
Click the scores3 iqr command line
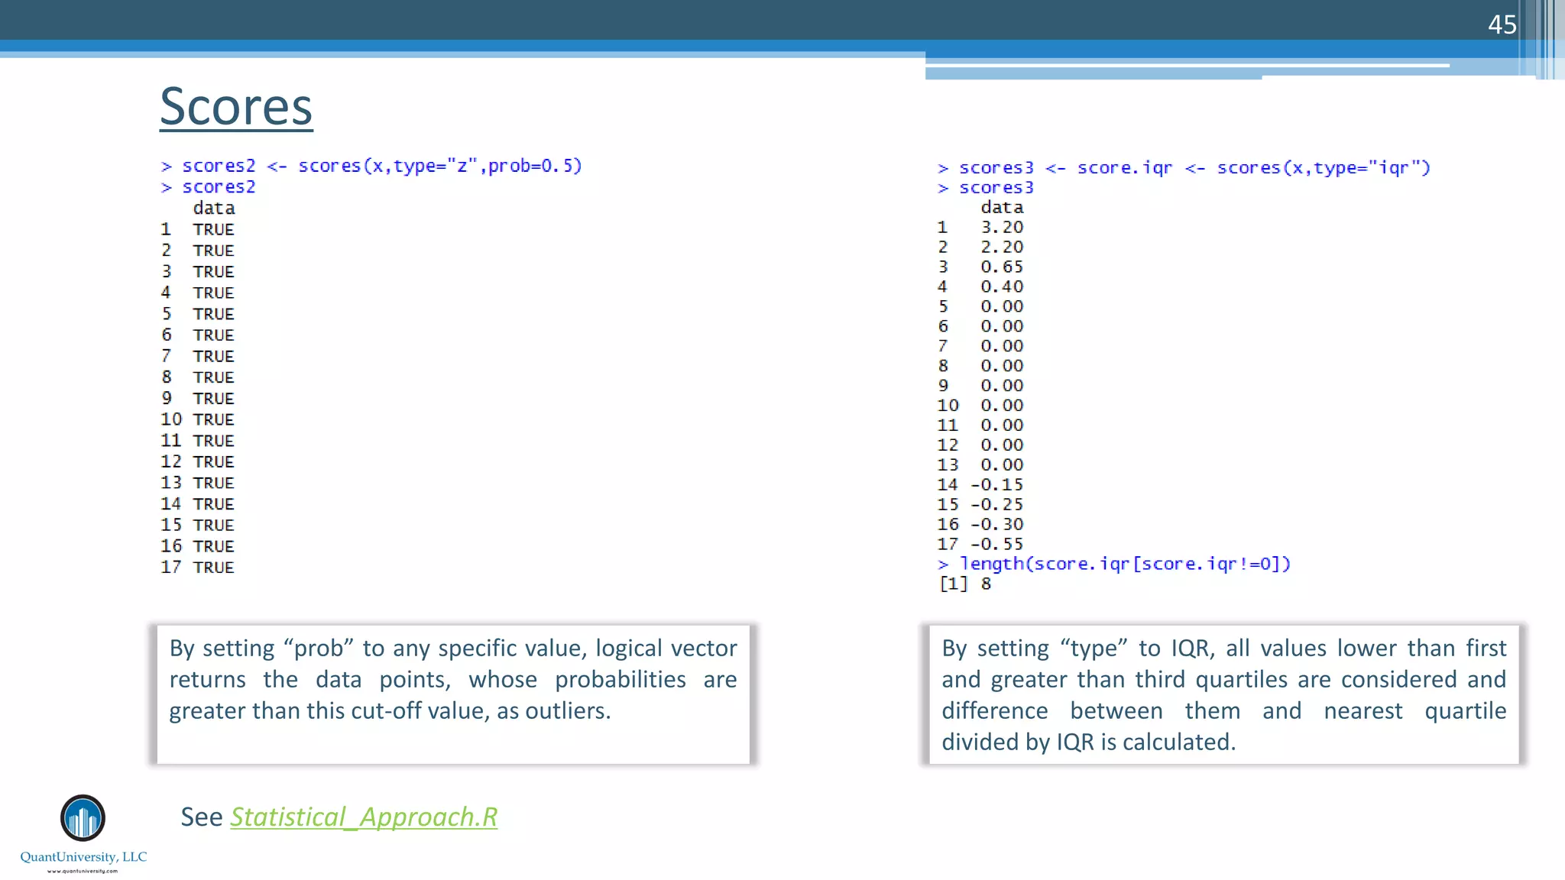[1184, 167]
